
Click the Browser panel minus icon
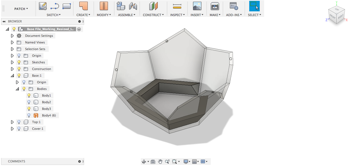(x=80, y=21)
